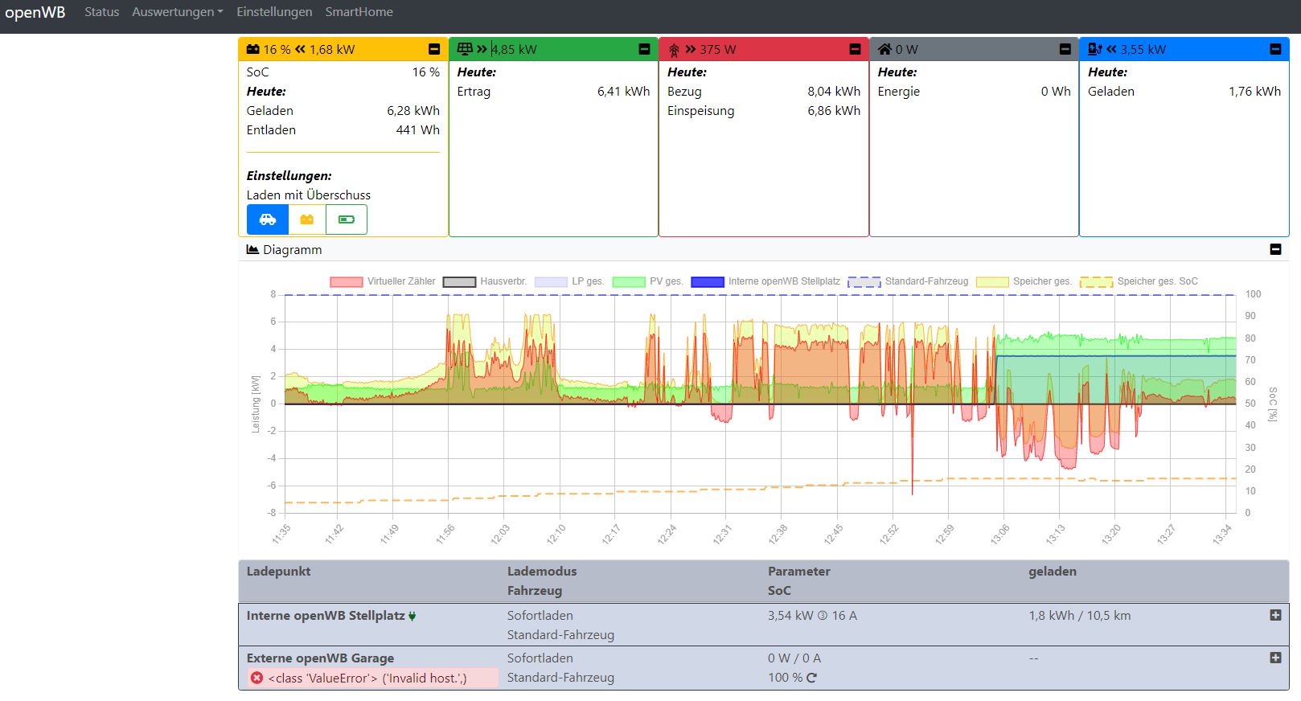1301x701 pixels.
Task: Select minimum SoC battery mode button
Action: click(347, 219)
